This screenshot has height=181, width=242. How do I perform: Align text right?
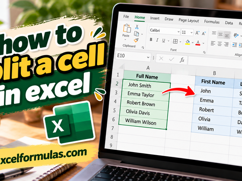(226, 44)
